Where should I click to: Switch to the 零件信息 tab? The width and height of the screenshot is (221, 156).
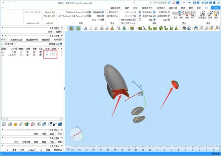tap(46, 40)
